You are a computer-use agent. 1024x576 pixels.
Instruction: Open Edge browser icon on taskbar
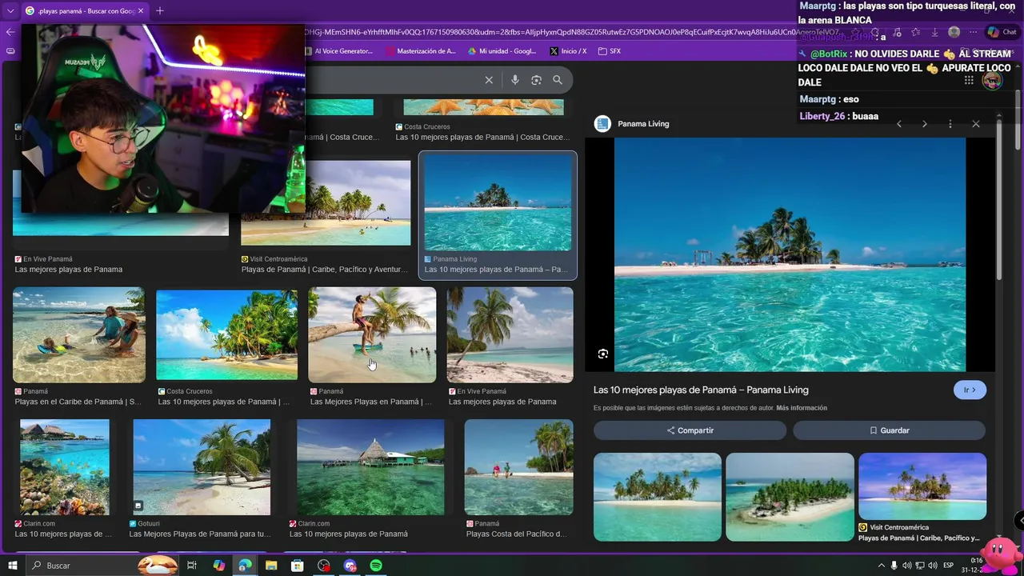pos(245,566)
